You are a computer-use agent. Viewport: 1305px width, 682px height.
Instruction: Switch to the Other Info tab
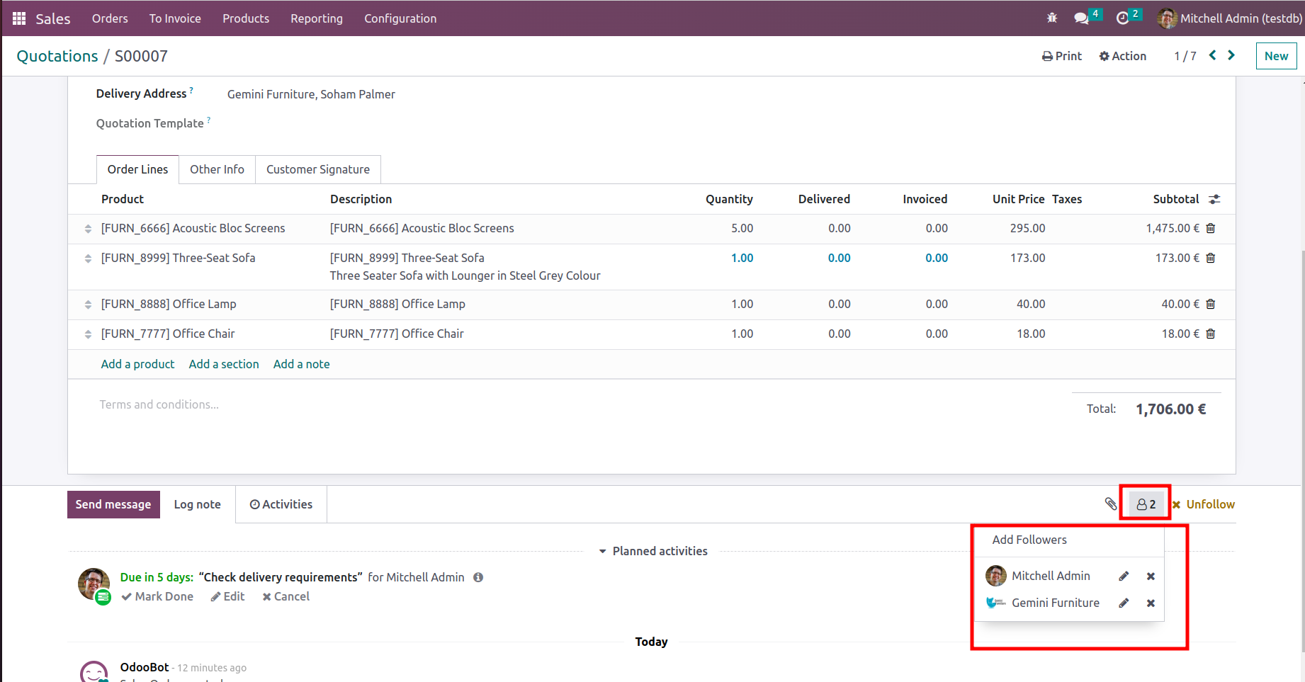(x=217, y=169)
